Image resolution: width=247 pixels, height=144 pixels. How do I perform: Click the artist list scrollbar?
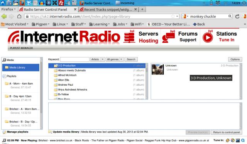click(147, 81)
